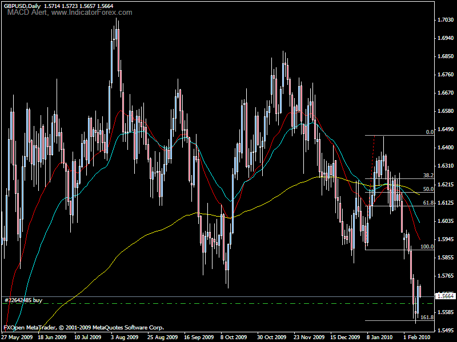Click the 1.7030 price scale label
Screen dimensions: 457x342
click(x=445, y=20)
